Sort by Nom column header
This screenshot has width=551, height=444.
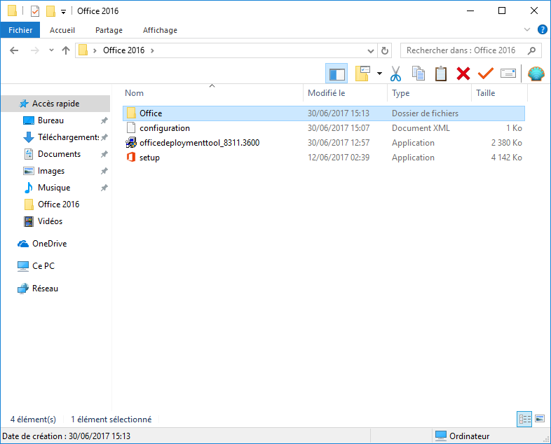(x=212, y=93)
